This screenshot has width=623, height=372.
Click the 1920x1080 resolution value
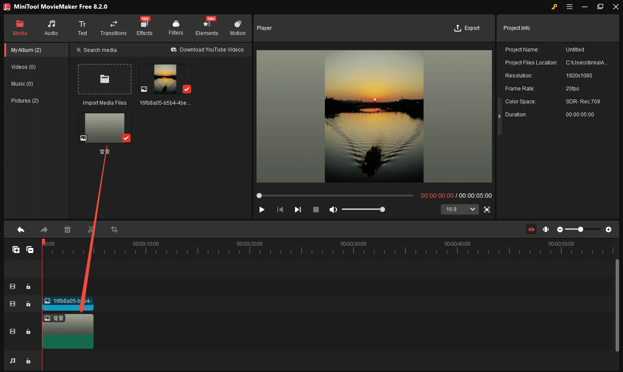pyautogui.click(x=579, y=76)
